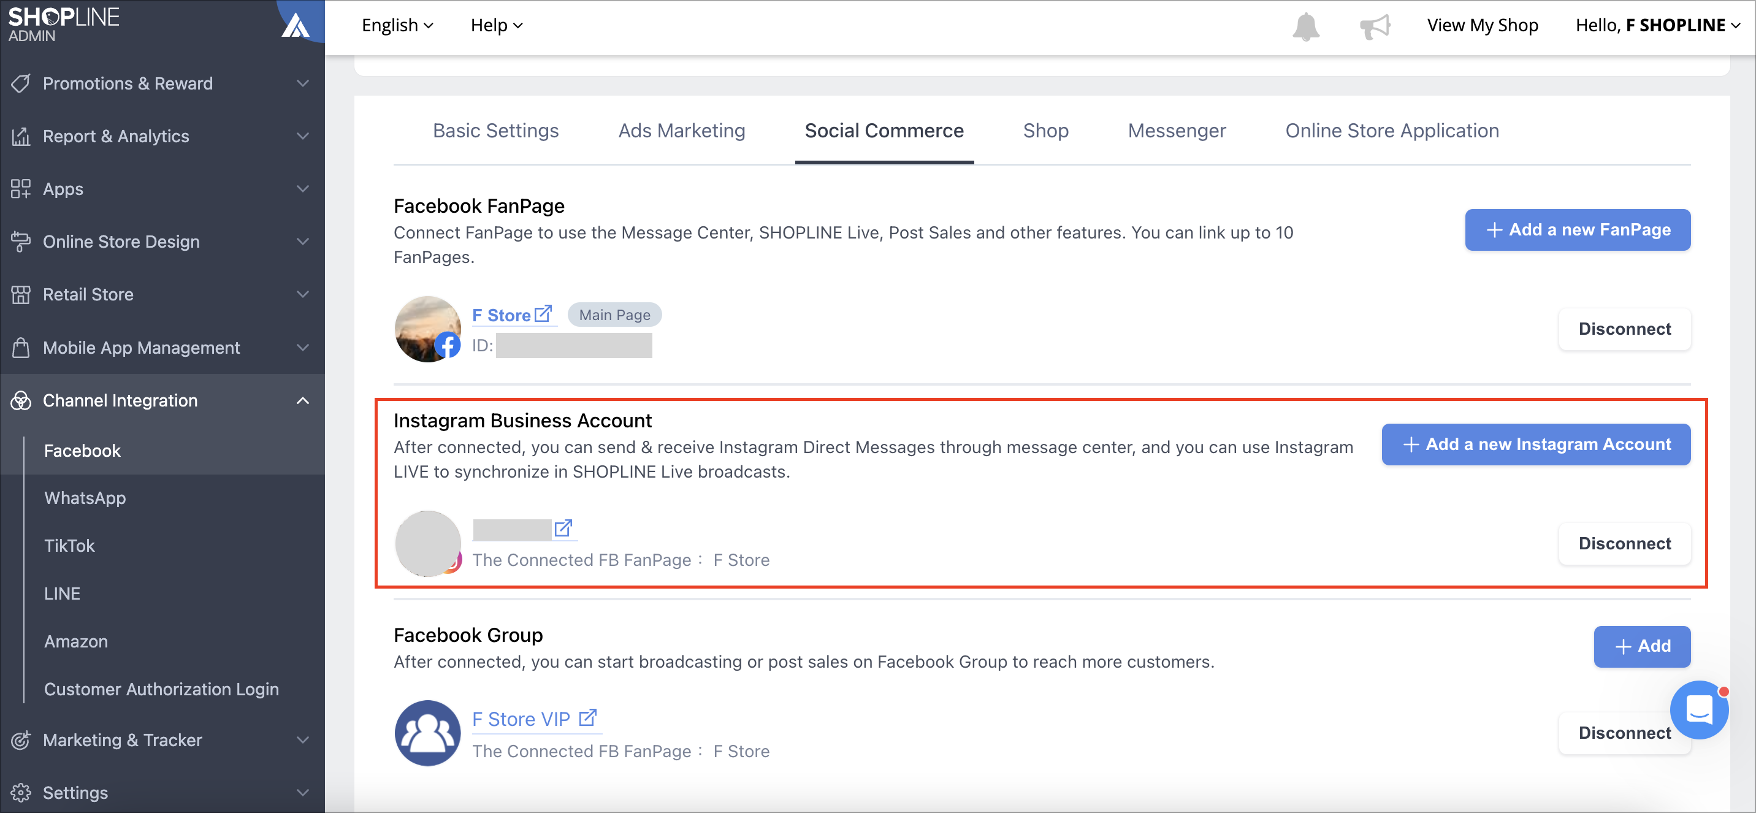Viewport: 1756px width, 813px height.
Task: Click the Settings gear icon
Action: (20, 793)
